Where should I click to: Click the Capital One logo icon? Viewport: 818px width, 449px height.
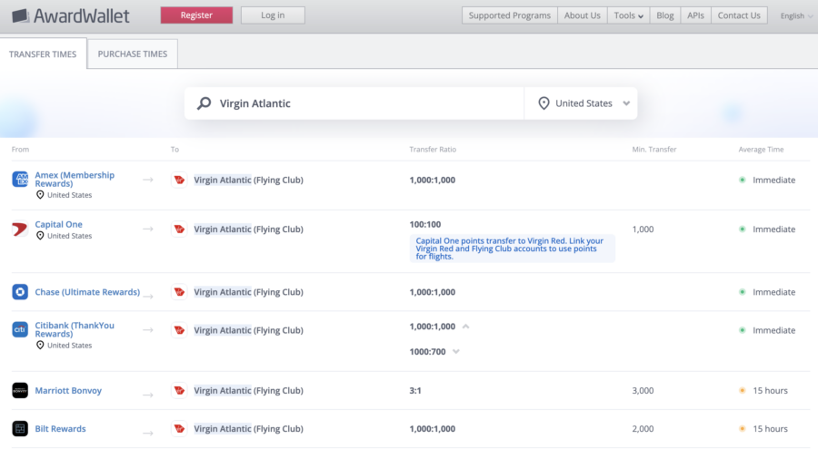coord(20,229)
